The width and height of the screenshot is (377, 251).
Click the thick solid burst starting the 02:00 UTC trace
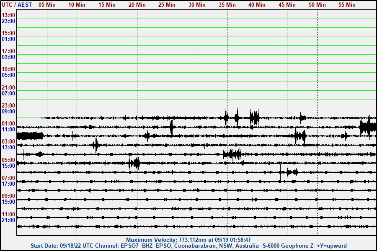30,136
